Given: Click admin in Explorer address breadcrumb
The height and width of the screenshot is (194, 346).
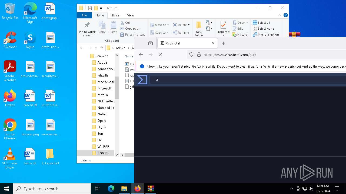Looking at the screenshot, I should 121,48.
